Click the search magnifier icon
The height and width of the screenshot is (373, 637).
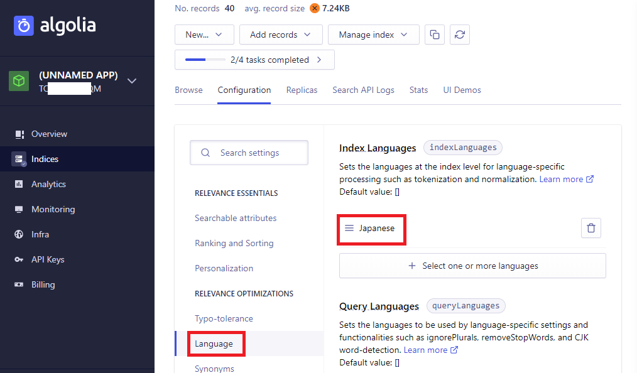[x=205, y=153]
